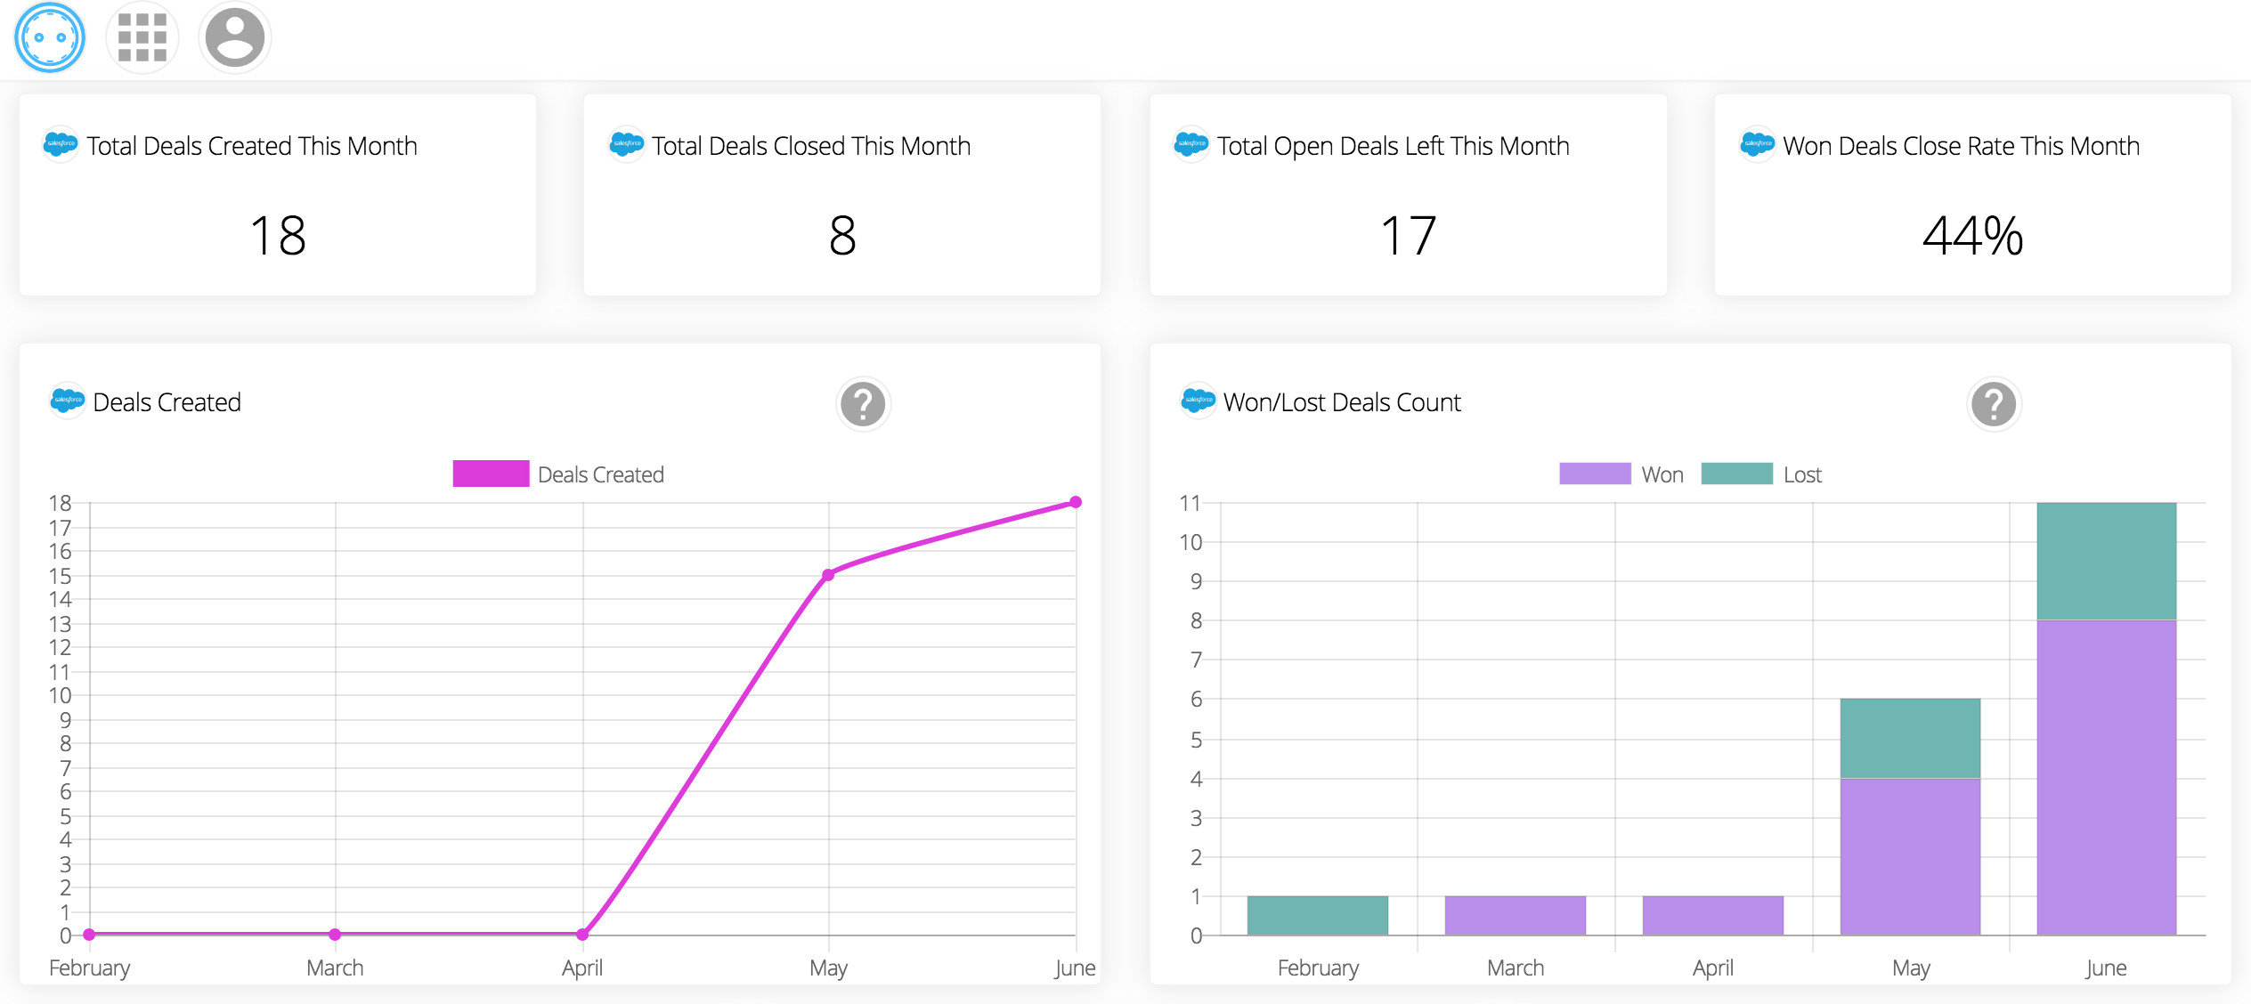Image resolution: width=2251 pixels, height=1004 pixels.
Task: Click the blue robot face logo icon
Action: pos(50,37)
